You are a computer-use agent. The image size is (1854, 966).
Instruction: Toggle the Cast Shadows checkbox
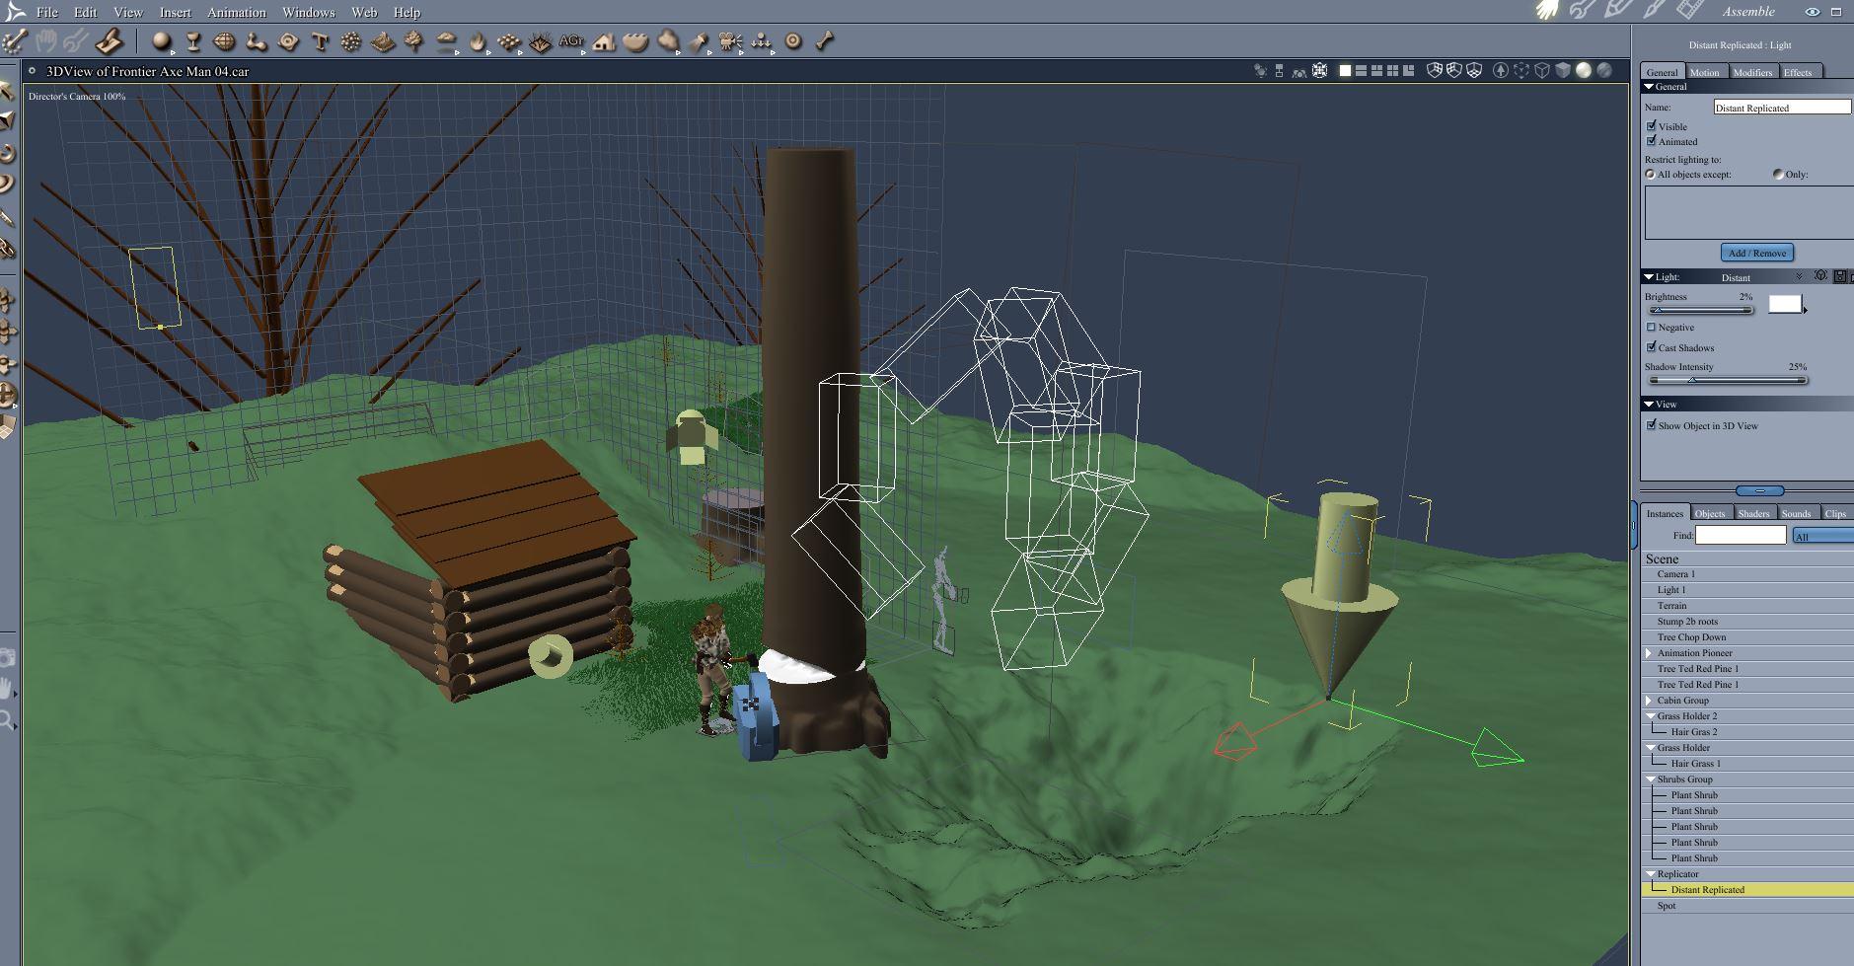click(x=1652, y=347)
